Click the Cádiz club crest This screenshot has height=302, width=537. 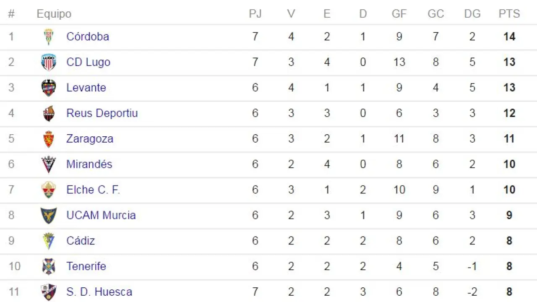[x=49, y=241]
